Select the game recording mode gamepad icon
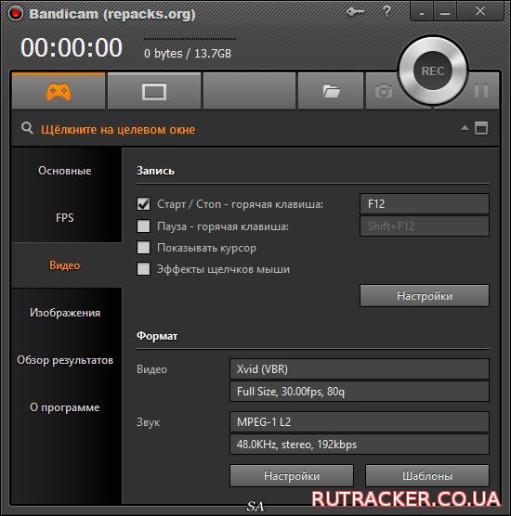This screenshot has height=516, width=511. click(59, 92)
